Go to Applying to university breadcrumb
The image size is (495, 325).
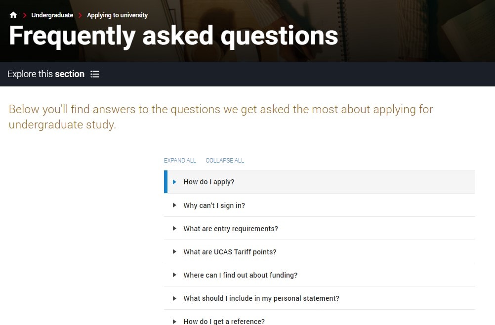point(117,15)
